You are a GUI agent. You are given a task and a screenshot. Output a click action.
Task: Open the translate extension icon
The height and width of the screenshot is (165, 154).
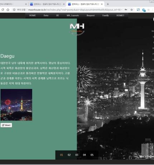click(144, 10)
